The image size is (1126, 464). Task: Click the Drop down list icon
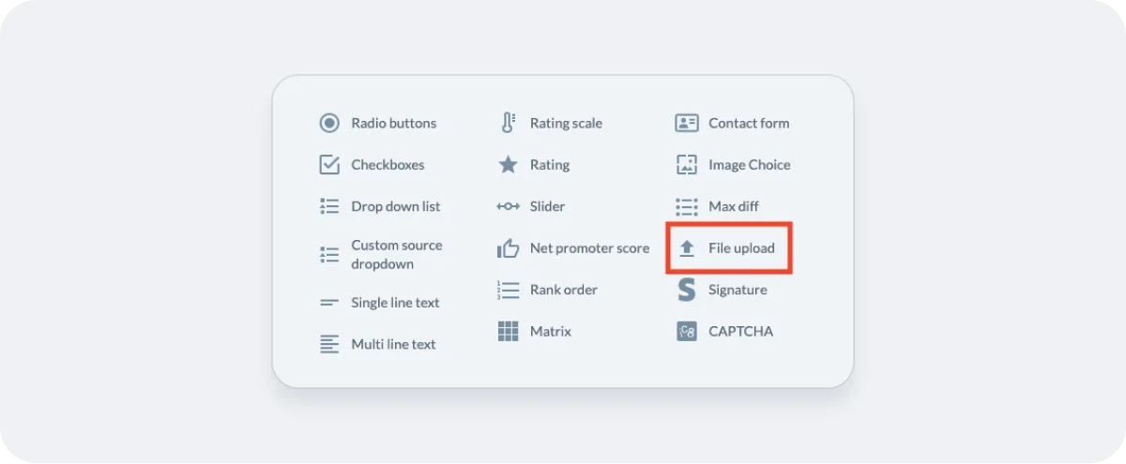tap(329, 206)
